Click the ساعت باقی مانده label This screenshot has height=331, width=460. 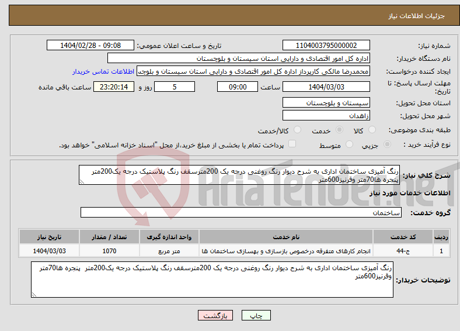[x=65, y=87]
